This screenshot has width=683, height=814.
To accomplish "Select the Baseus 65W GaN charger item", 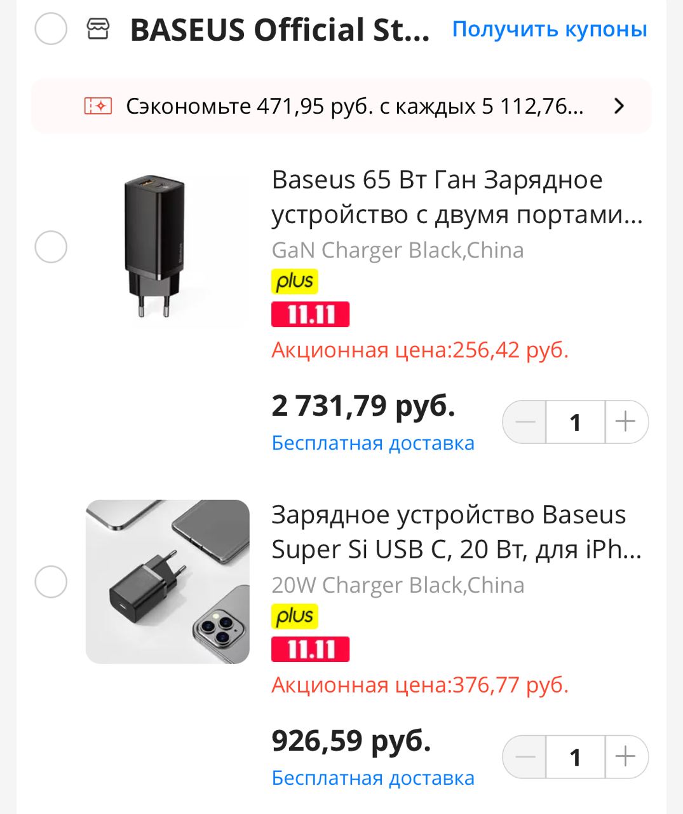I will click(x=51, y=247).
